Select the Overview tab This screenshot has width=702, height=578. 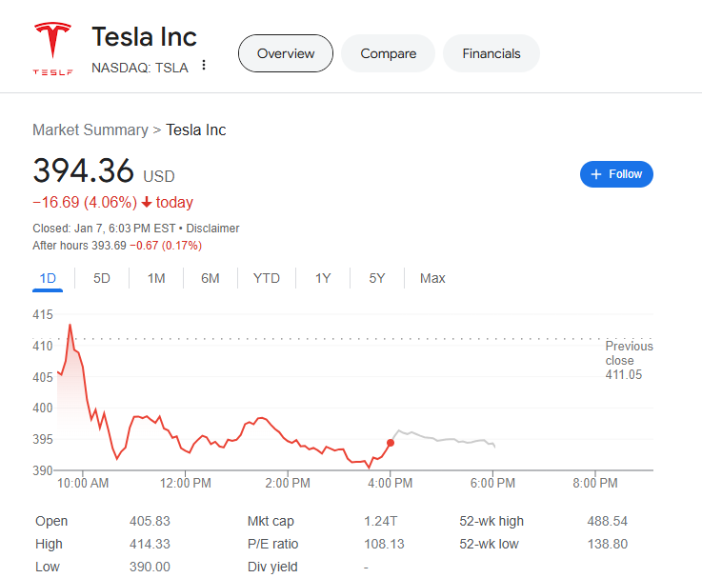(x=286, y=53)
